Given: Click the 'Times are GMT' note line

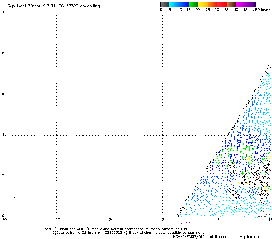Looking at the screenshot, I should 114,229.
